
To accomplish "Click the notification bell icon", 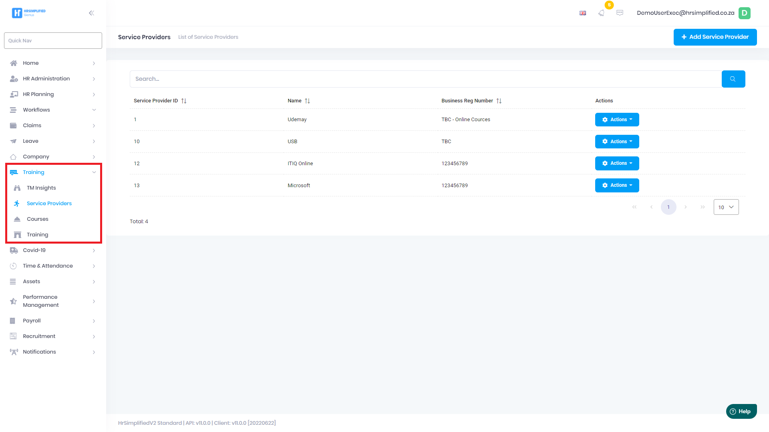I will click(601, 13).
